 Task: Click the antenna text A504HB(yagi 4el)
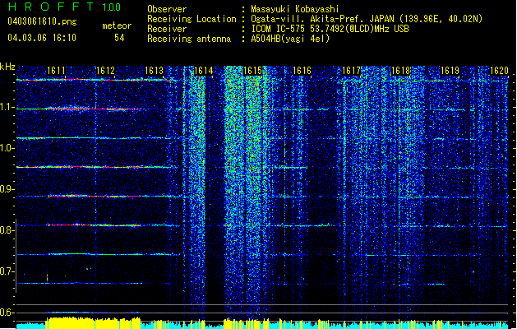coord(290,39)
